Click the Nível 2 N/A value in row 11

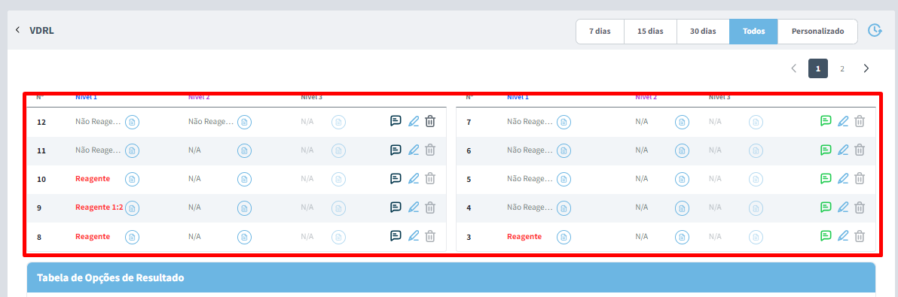(x=194, y=150)
